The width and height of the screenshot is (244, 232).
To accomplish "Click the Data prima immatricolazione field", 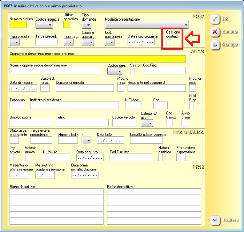I will 85,175.
